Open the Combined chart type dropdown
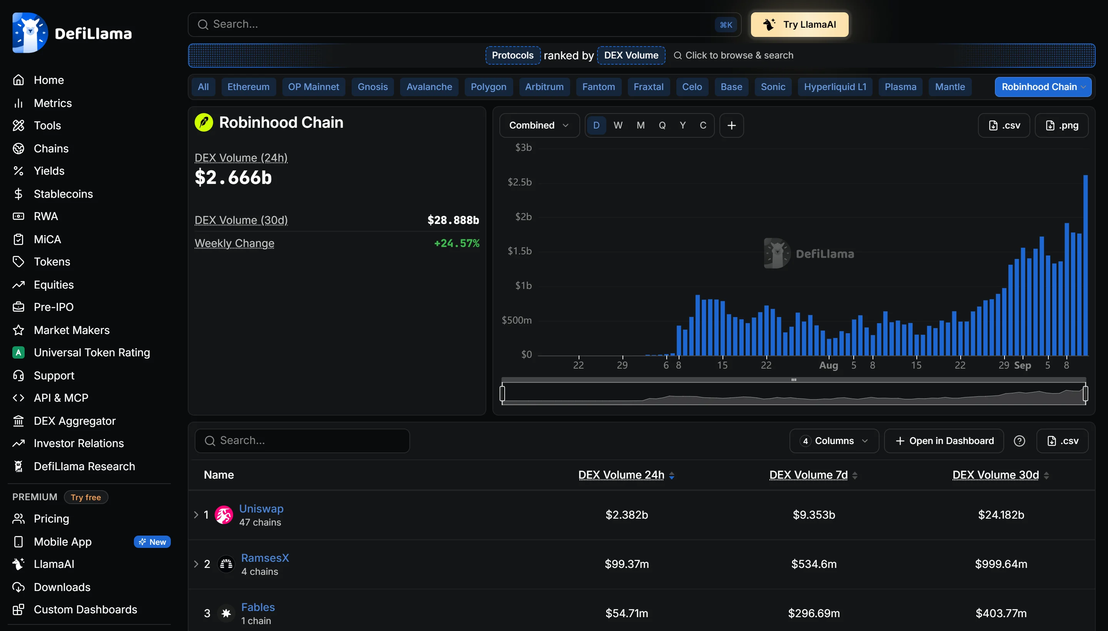The height and width of the screenshot is (631, 1108). [539, 126]
